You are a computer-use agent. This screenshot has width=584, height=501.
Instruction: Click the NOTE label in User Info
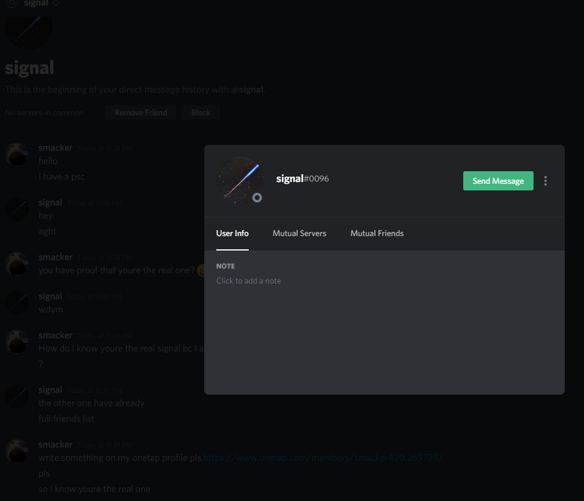[225, 266]
